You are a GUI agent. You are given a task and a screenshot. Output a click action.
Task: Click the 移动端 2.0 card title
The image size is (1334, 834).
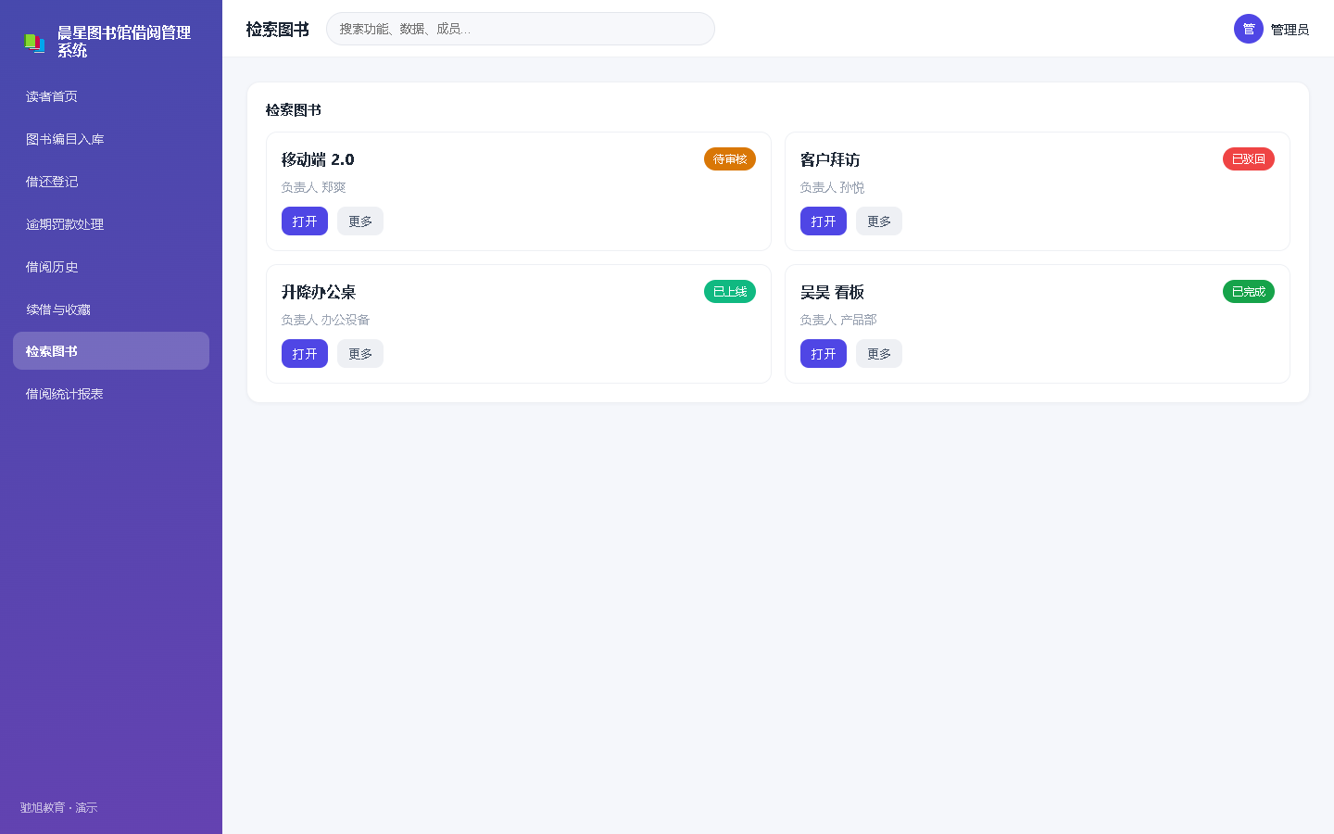(x=318, y=159)
